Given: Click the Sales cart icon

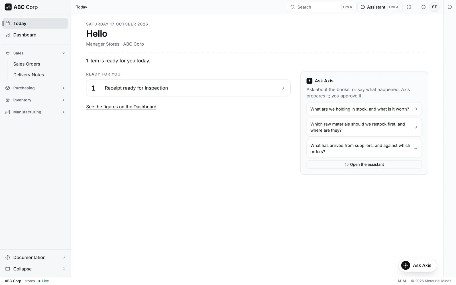Looking at the screenshot, I should (x=8, y=53).
